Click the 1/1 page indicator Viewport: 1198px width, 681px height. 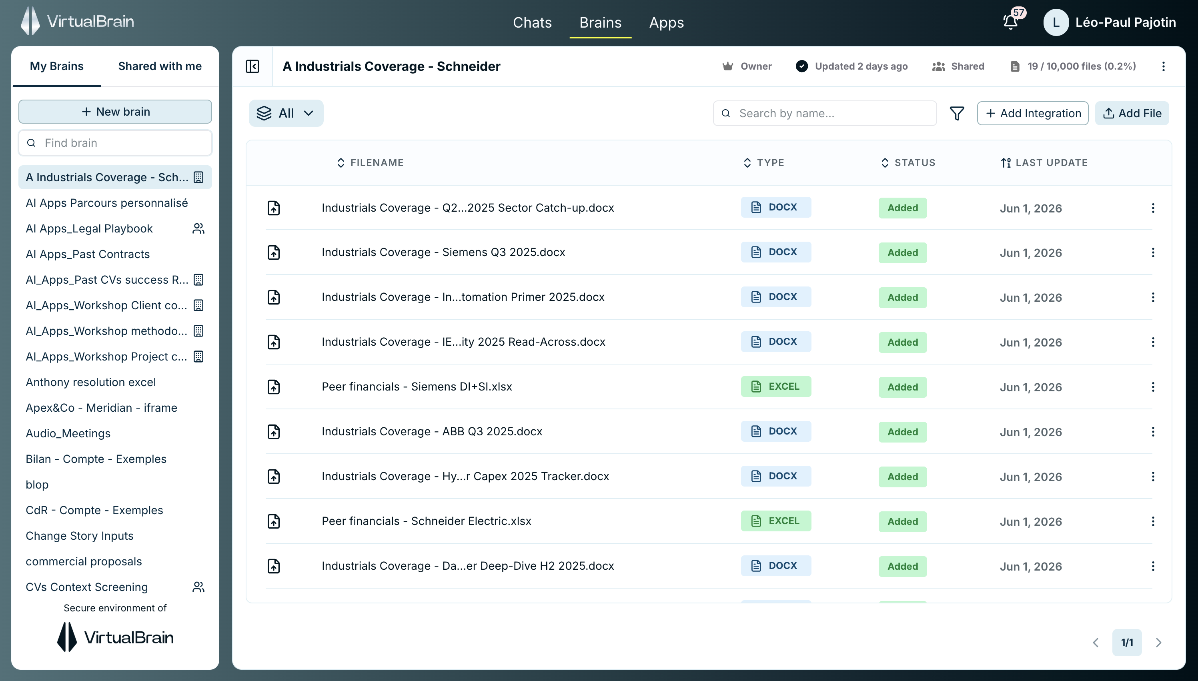[1127, 643]
